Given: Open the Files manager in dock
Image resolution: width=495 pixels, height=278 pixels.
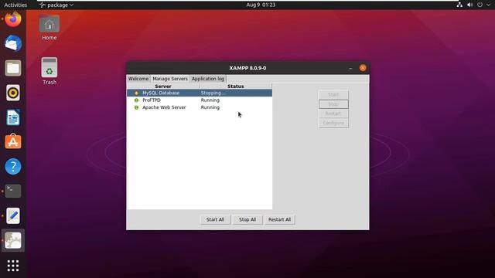Looking at the screenshot, I should pyautogui.click(x=13, y=68).
